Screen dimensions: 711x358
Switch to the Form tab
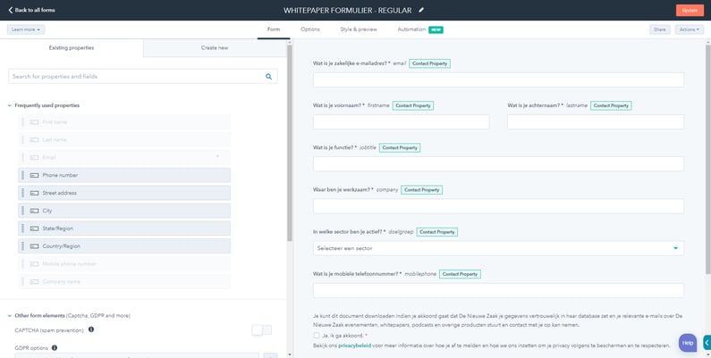(274, 29)
